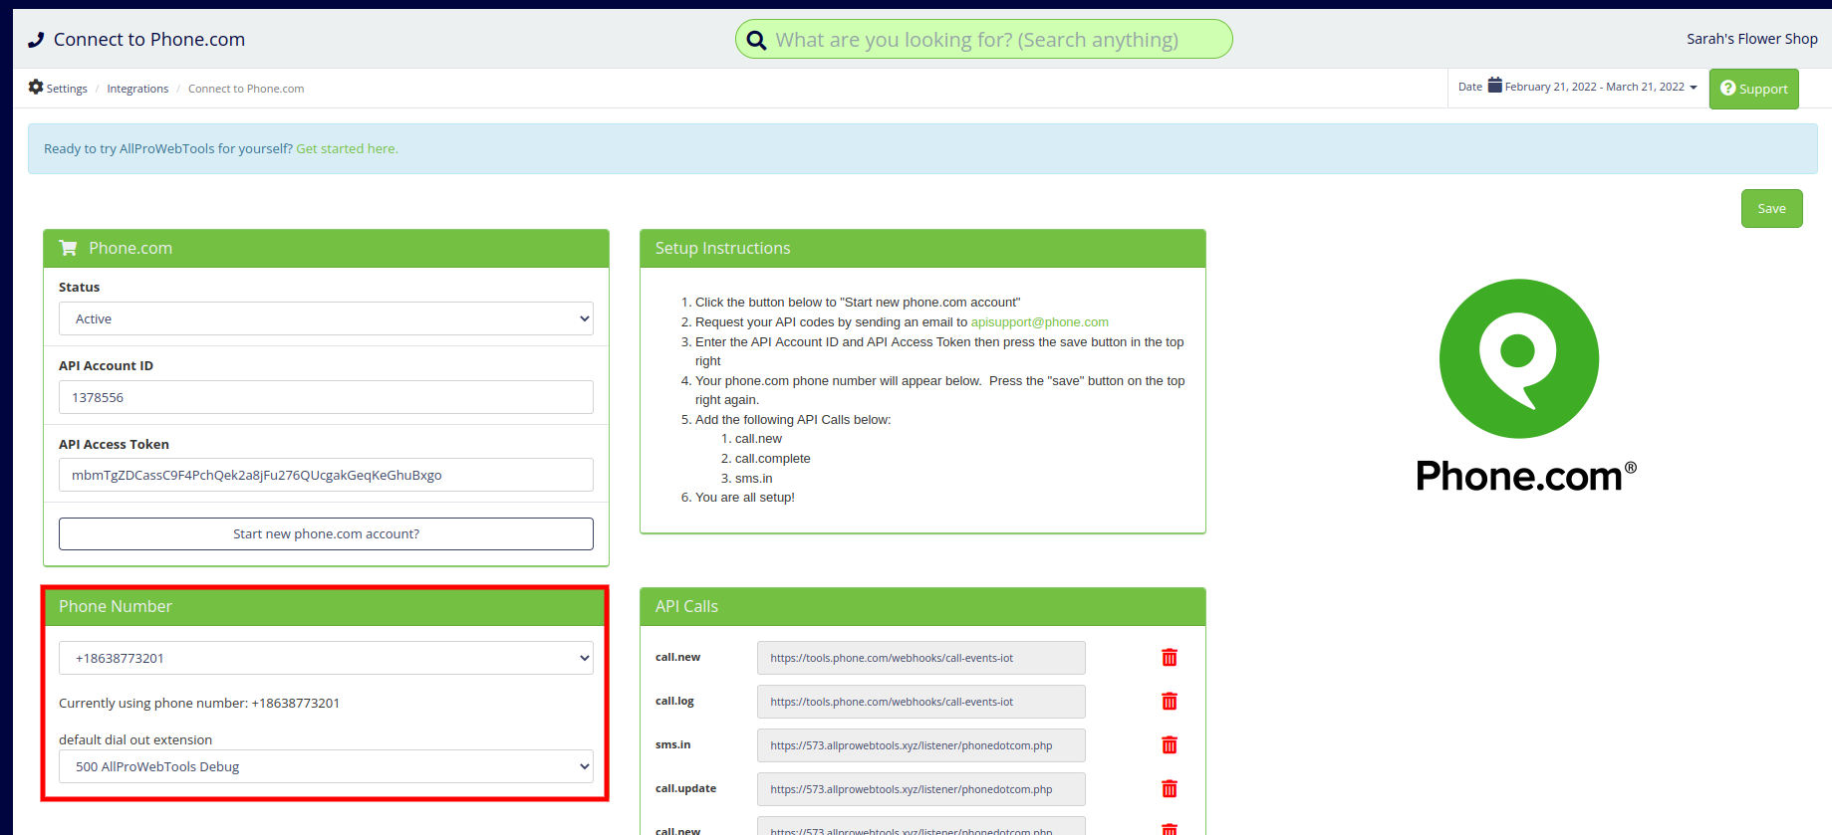This screenshot has width=1832, height=835.
Task: Click the 'call.update' row label
Action: [x=685, y=788]
